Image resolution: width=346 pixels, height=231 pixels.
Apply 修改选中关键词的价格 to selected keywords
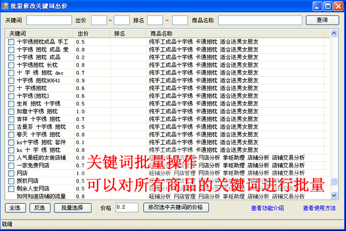click(x=176, y=207)
